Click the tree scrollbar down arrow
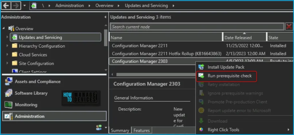This screenshot has height=135, width=294. (106, 70)
